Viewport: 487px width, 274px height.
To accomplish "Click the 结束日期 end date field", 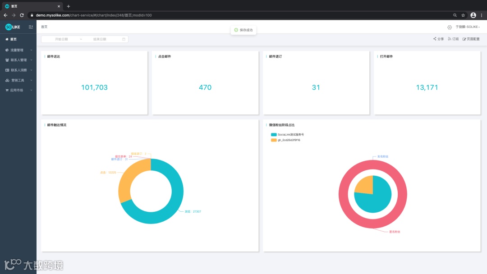I will point(100,39).
